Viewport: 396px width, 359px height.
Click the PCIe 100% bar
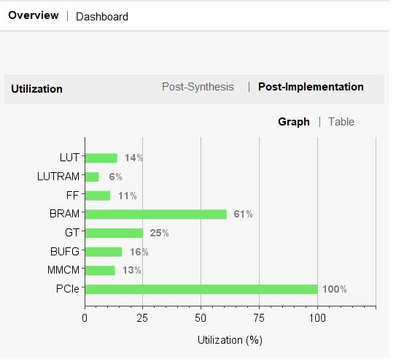[x=201, y=289]
